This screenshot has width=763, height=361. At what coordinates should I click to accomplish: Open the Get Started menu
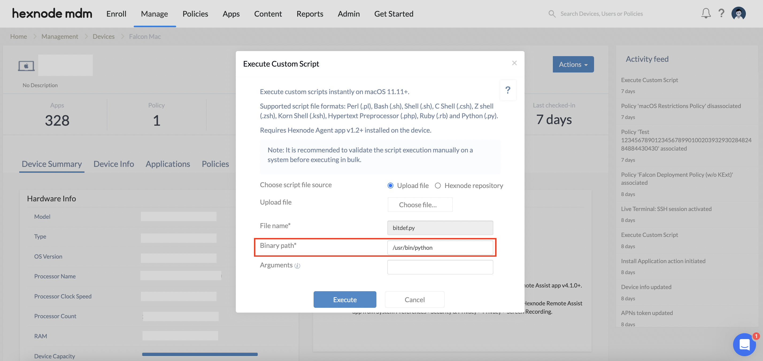pyautogui.click(x=394, y=14)
